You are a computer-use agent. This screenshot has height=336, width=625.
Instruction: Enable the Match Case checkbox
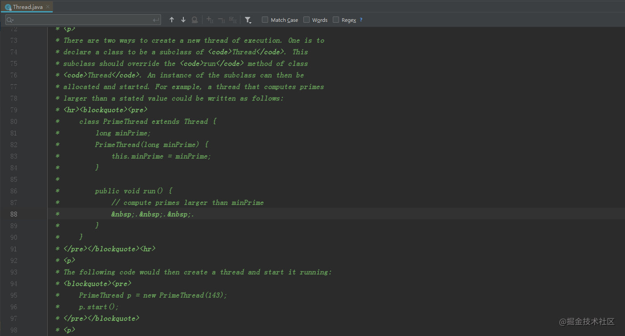pyautogui.click(x=265, y=20)
